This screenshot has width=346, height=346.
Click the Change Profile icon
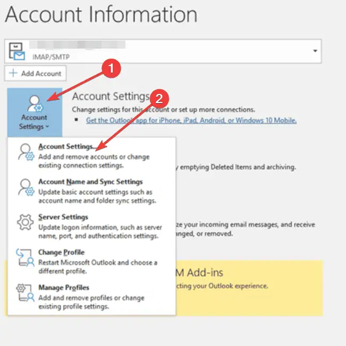25,258
